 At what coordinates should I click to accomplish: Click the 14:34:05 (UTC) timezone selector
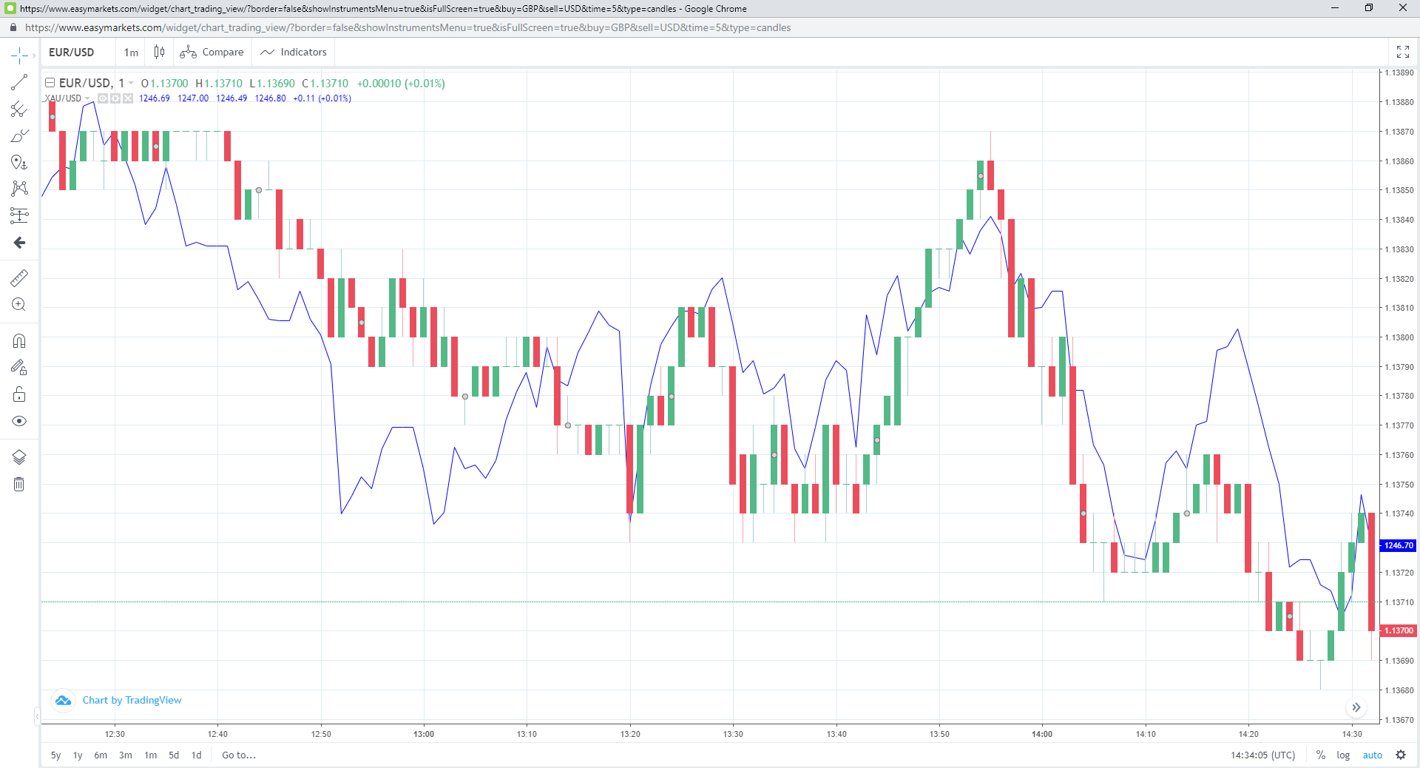click(1263, 755)
